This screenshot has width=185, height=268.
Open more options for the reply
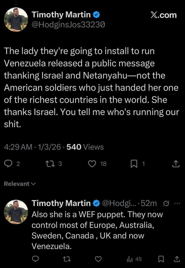point(177,203)
